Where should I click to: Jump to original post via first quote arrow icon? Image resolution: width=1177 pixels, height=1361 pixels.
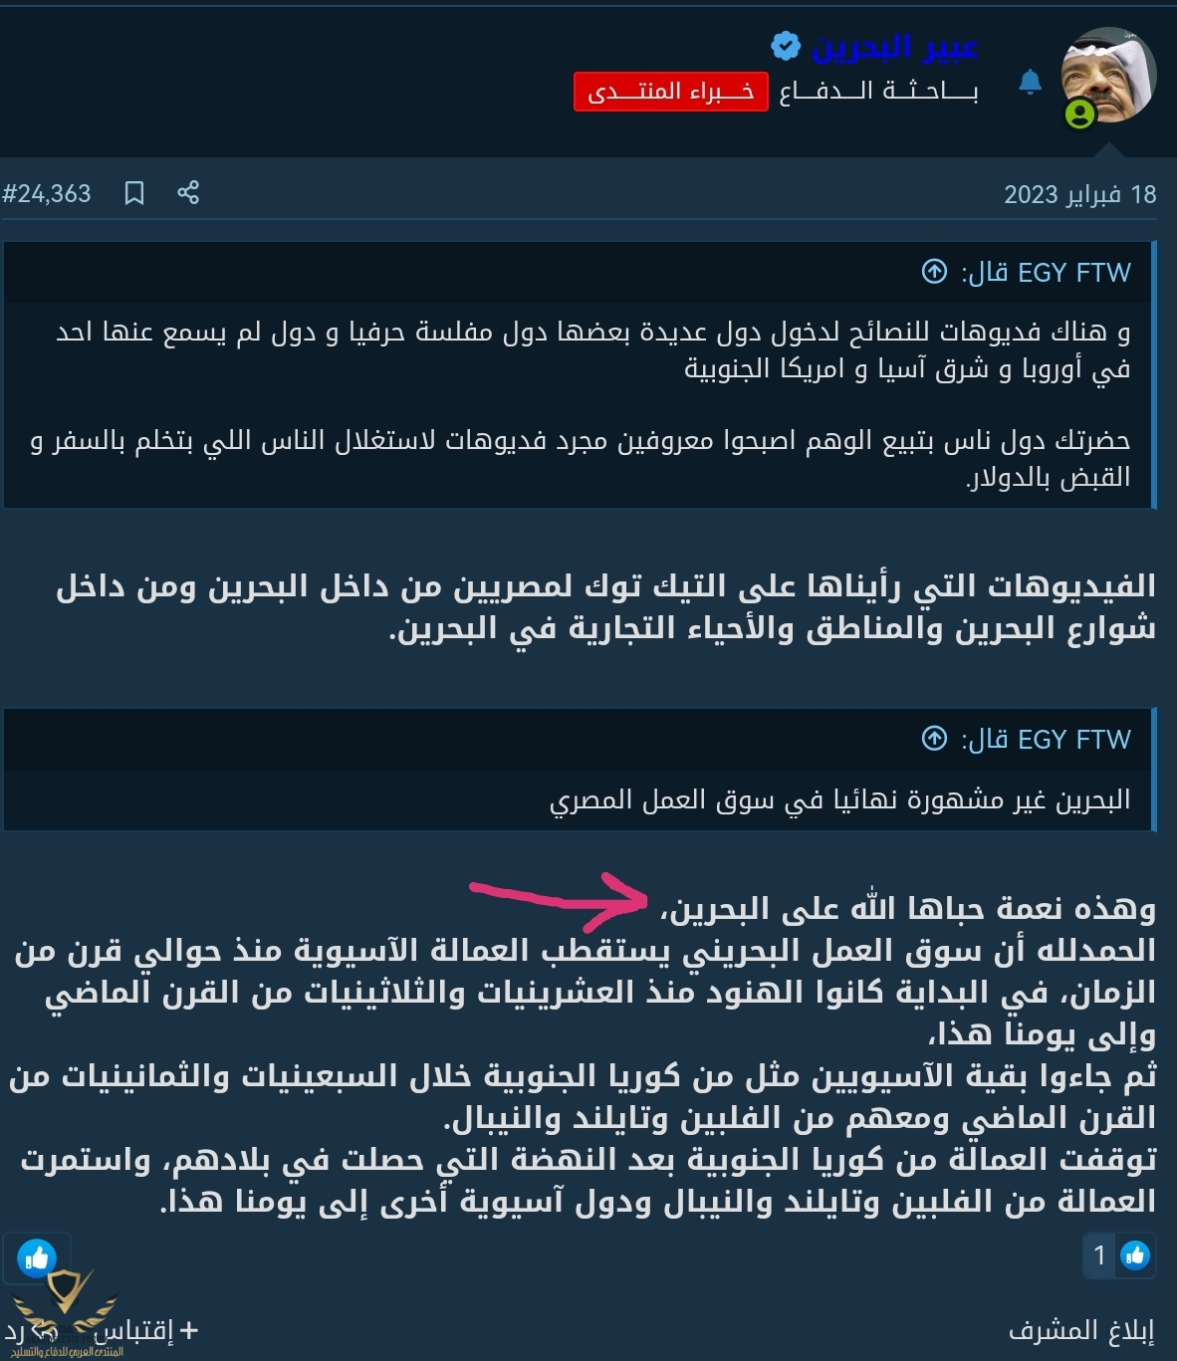(x=934, y=271)
